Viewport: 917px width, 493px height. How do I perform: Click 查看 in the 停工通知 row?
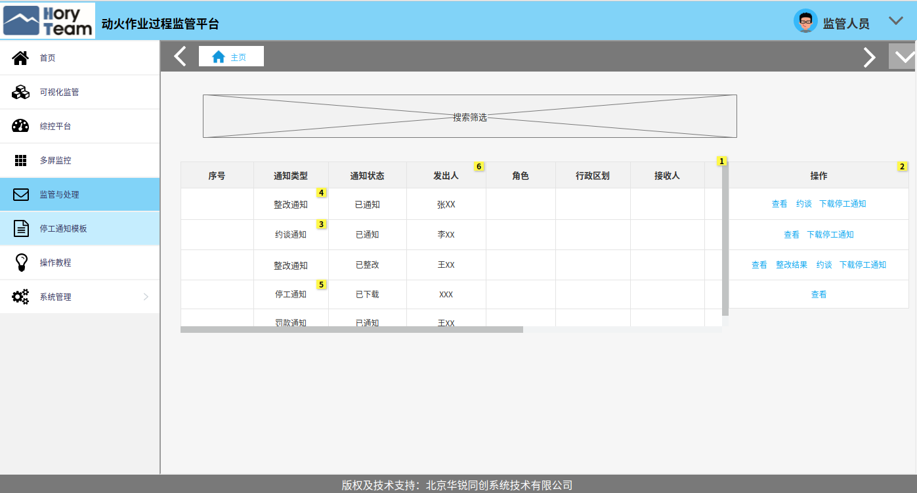click(x=819, y=295)
